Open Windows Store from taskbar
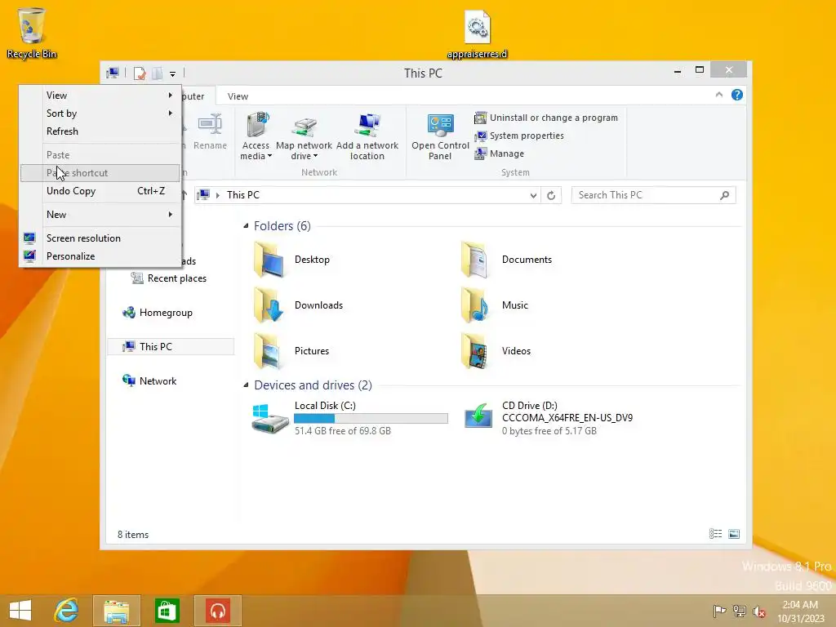Viewport: 836px width, 627px height. [x=167, y=611]
